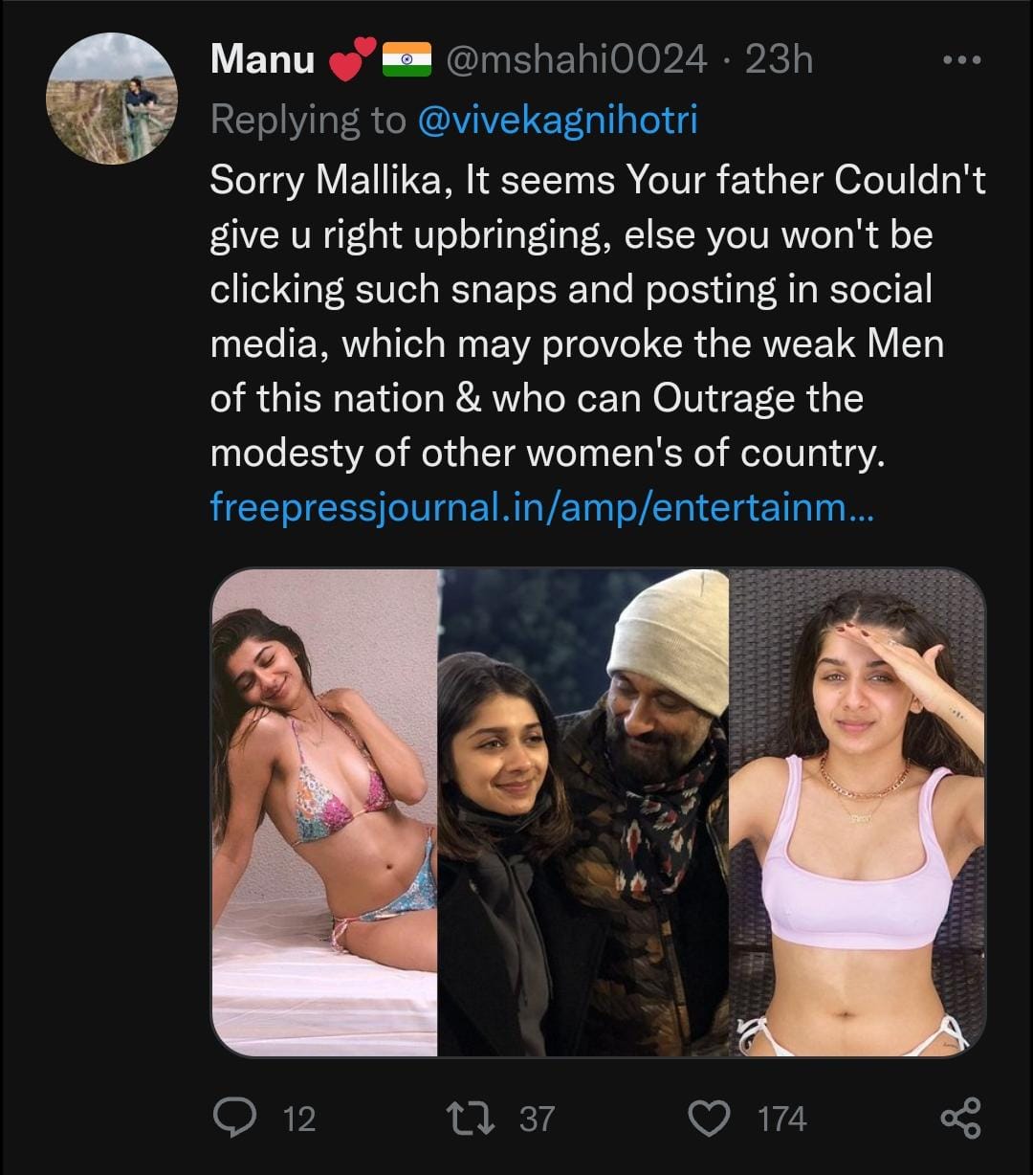Click the tweet body text starting 'Sorry Mallika'

[x=574, y=318]
